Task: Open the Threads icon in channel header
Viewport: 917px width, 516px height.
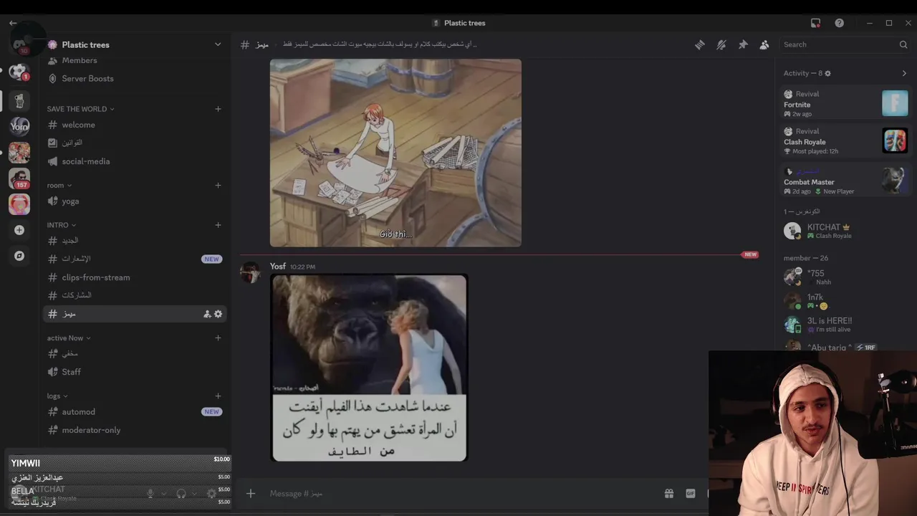Action: click(x=700, y=44)
